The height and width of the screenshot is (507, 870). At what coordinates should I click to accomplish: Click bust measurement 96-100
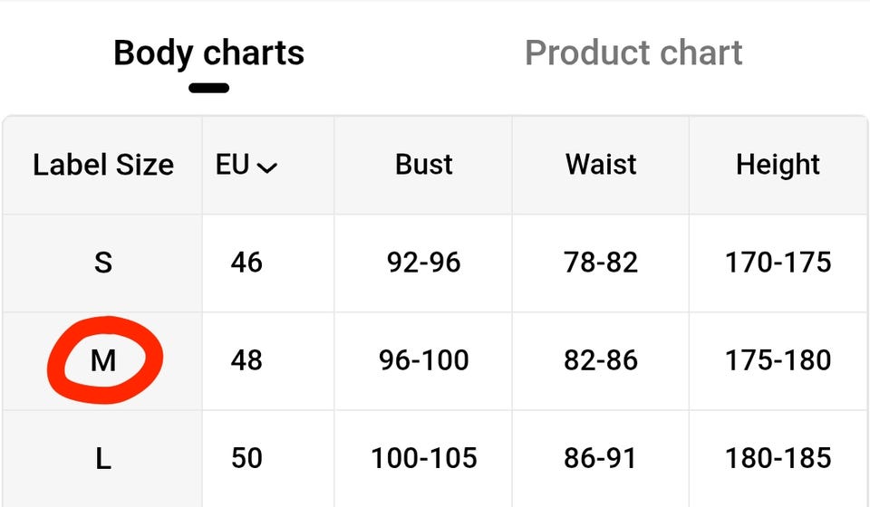pos(423,360)
